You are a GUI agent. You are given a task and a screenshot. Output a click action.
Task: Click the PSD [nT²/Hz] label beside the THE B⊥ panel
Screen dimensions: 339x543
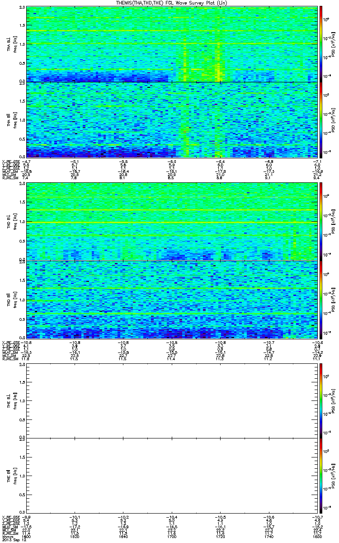[333, 401]
